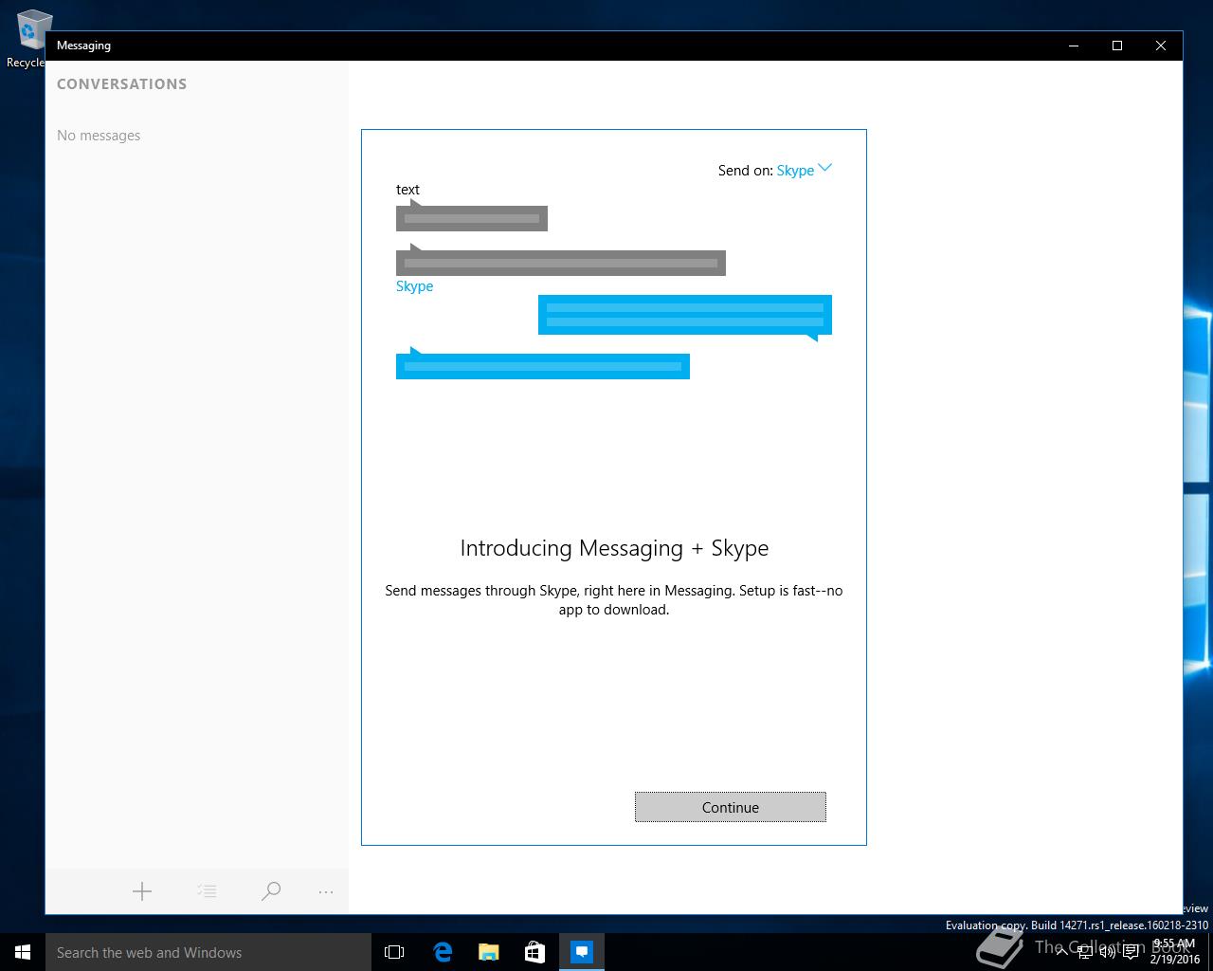This screenshot has width=1213, height=971.
Task: Minimize the Messaging window
Action: [x=1074, y=46]
